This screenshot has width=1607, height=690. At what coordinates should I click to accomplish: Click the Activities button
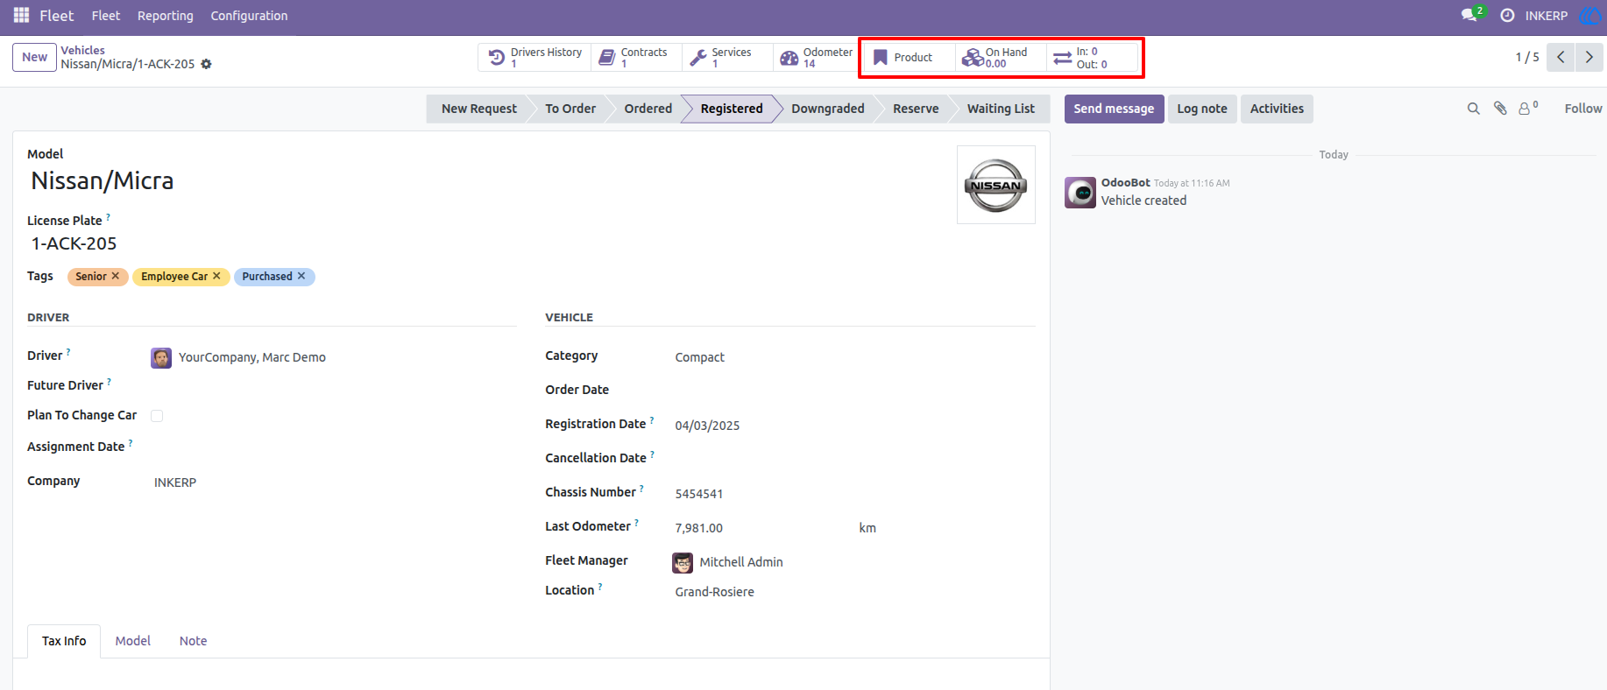[x=1277, y=109]
